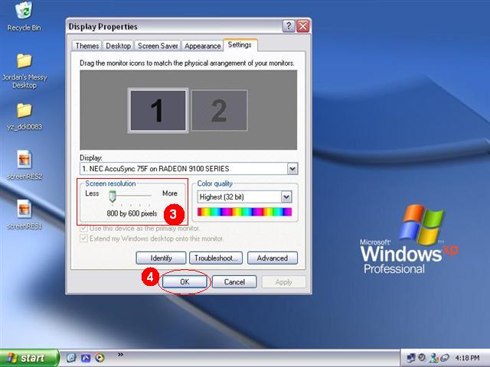Open the Color quality dropdown arrow
The width and height of the screenshot is (490, 367).
(286, 197)
